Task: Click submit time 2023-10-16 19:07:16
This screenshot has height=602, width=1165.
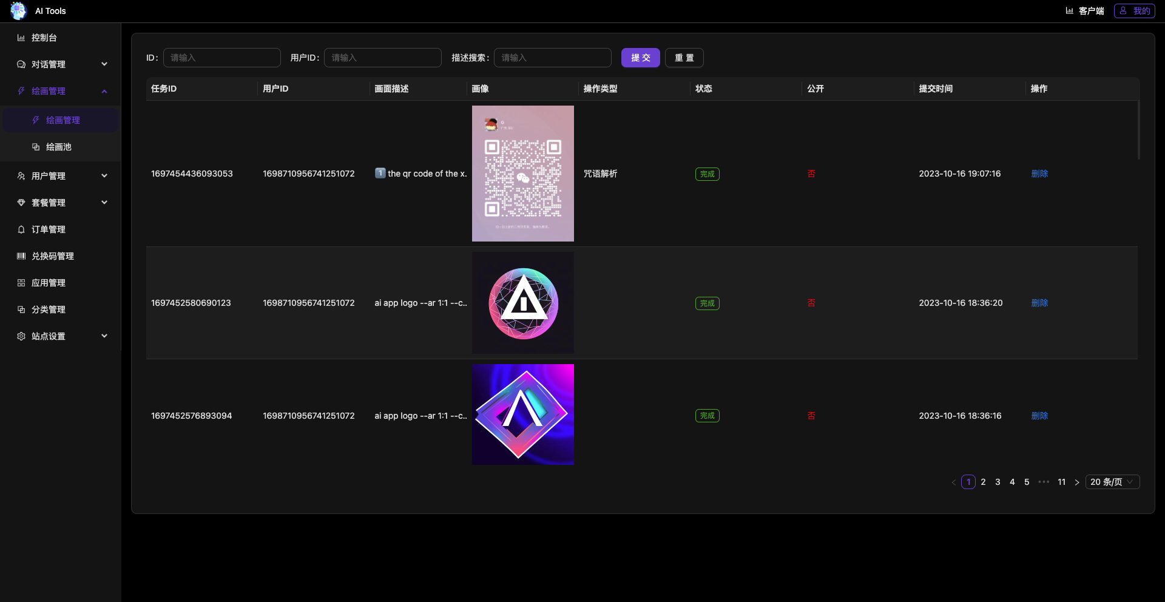Action: point(959,174)
